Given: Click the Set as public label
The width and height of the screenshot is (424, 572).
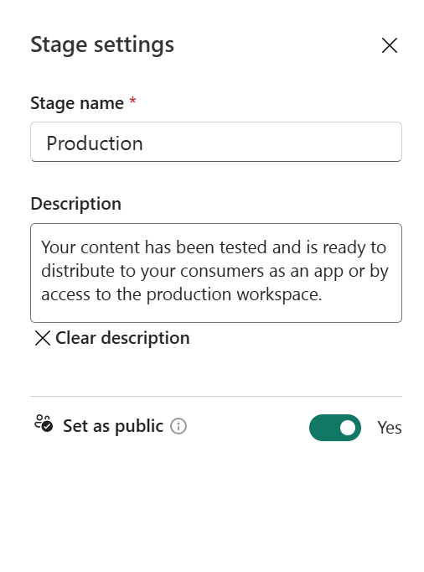Looking at the screenshot, I should pos(113,426).
